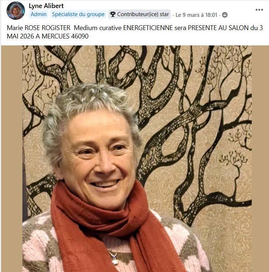Screen dimensions: 269x272
Task: Click Lyne Alibert's profile avatar
Action: pos(16,11)
